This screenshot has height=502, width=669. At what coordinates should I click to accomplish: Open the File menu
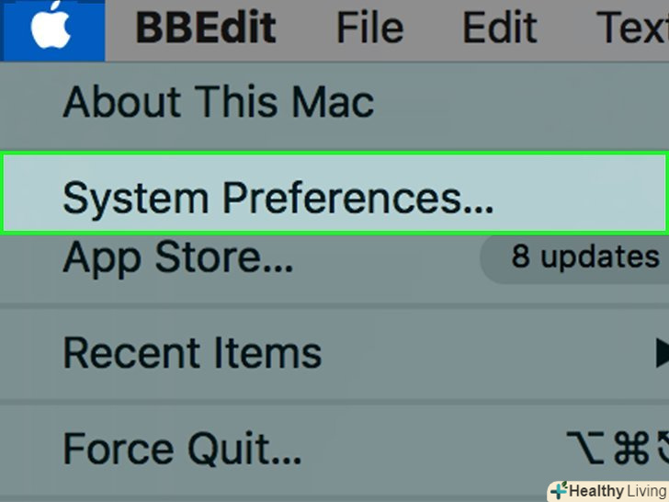pyautogui.click(x=369, y=29)
